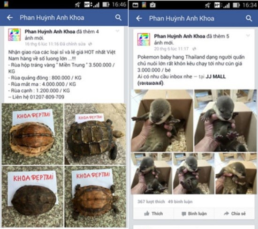Tap back arrow in right screen header
The width and height of the screenshot is (258, 229).
[139, 18]
